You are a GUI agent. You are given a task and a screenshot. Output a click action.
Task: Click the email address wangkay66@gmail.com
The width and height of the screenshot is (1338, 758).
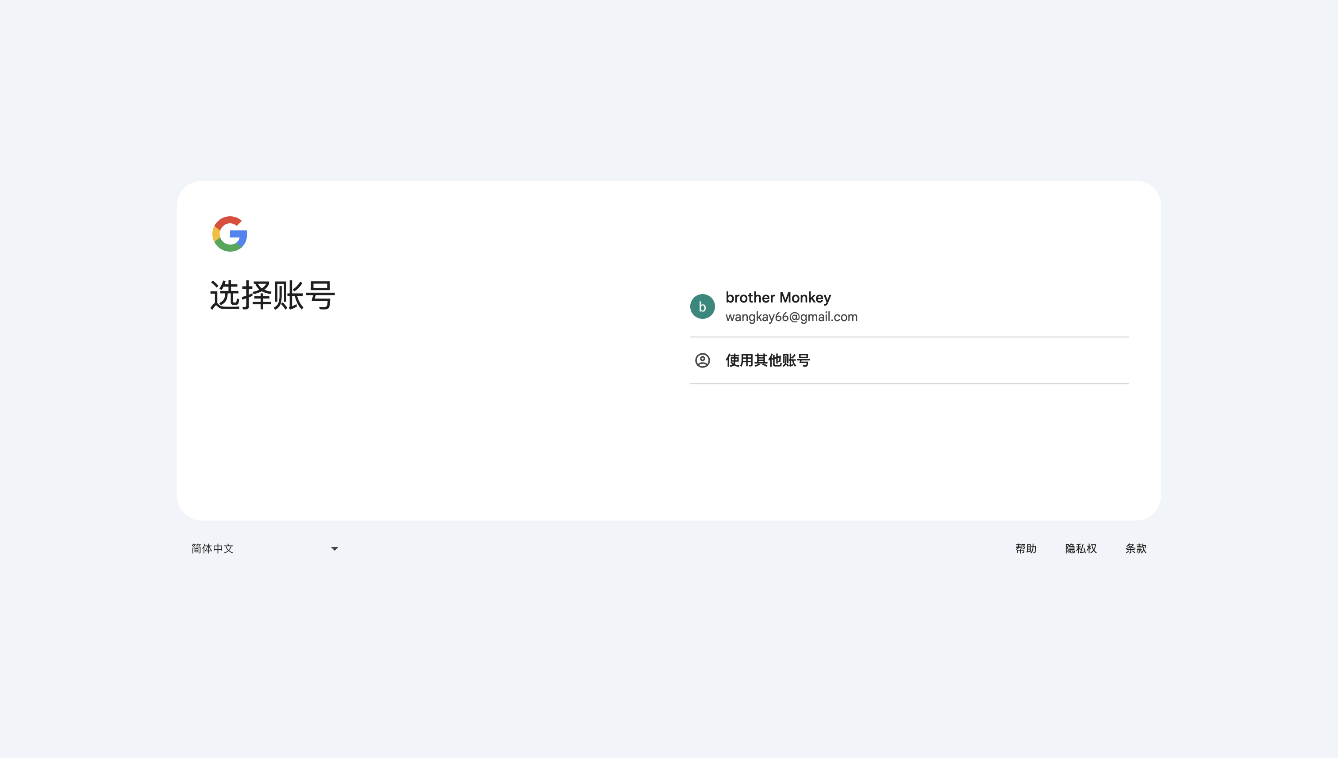(x=792, y=317)
